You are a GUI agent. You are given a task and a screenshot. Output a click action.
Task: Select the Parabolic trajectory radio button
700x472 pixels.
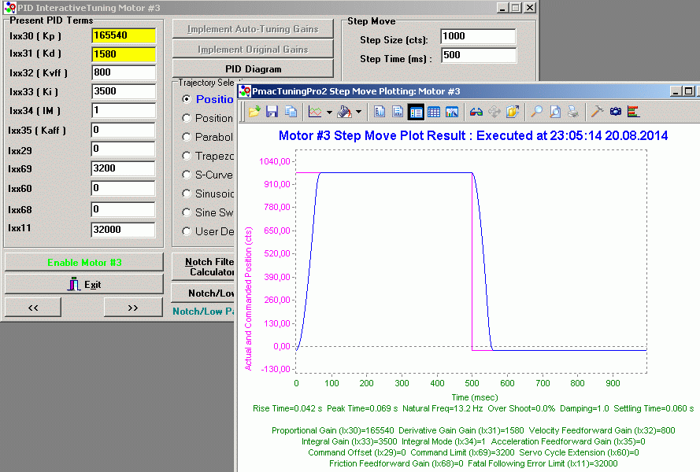(x=187, y=137)
